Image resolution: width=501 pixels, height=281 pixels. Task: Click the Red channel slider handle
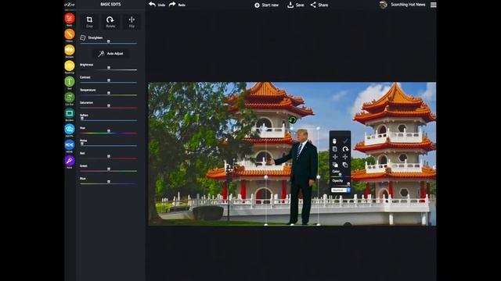109,156
